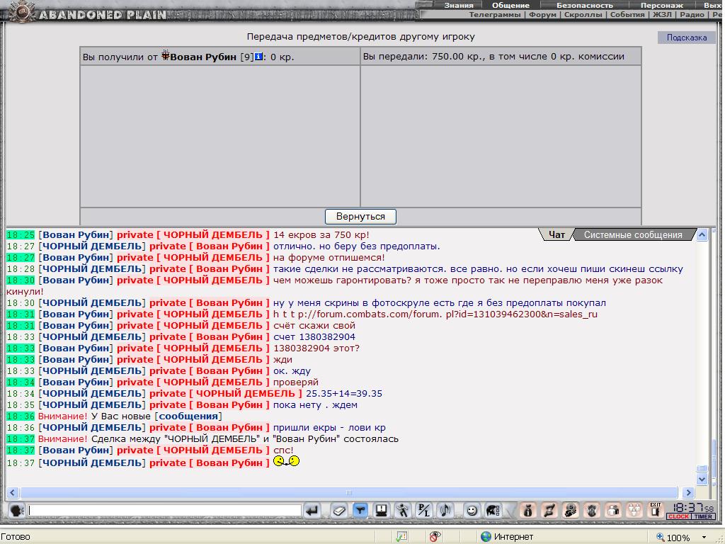Send the message with the enter arrow icon
The width and height of the screenshot is (725, 544).
pos(312,511)
